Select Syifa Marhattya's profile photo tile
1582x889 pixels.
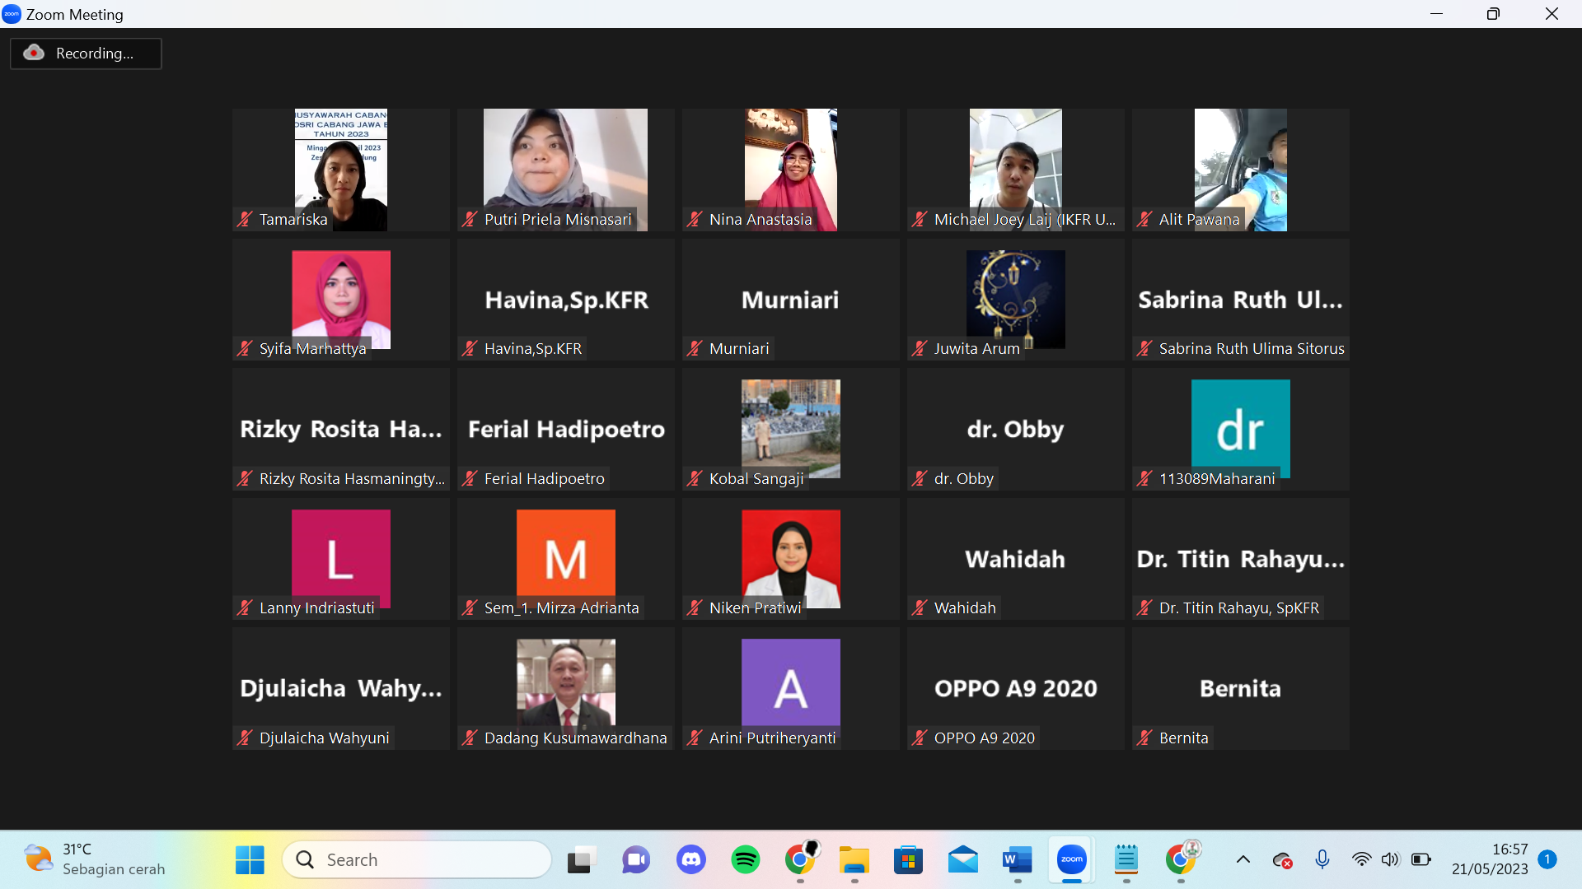[341, 300]
